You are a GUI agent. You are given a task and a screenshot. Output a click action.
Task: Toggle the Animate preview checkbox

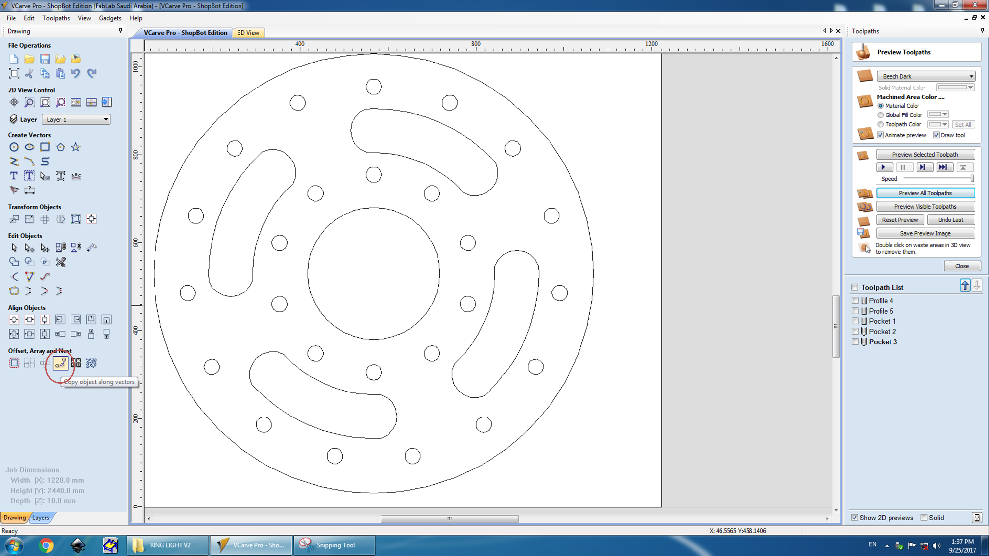click(x=881, y=135)
